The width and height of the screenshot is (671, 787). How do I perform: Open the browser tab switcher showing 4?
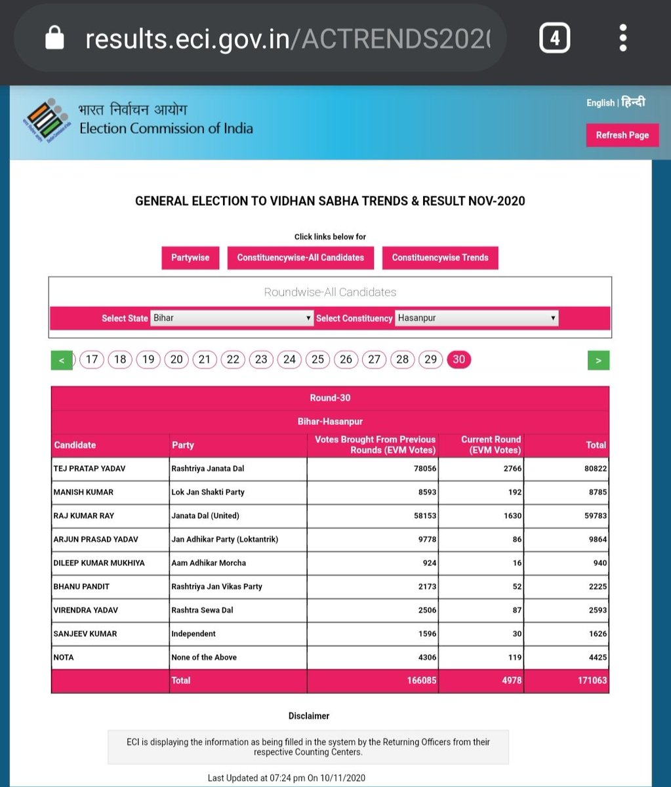tap(554, 39)
